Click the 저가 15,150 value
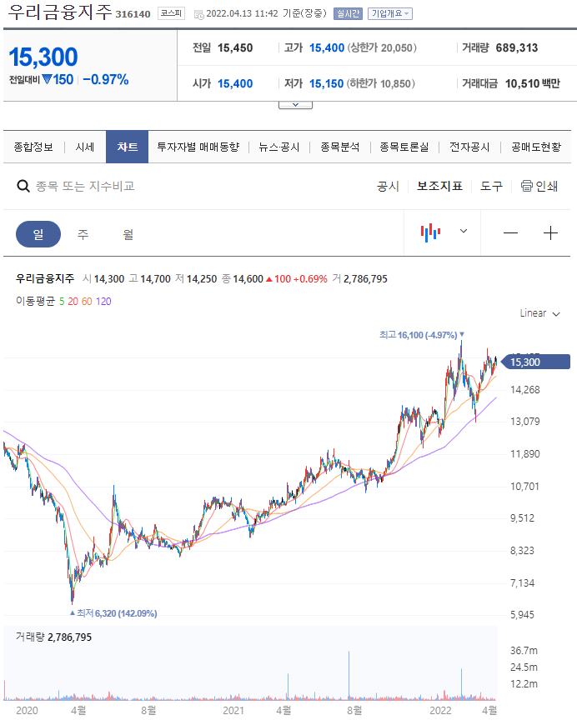Image resolution: width=577 pixels, height=725 pixels. [x=327, y=83]
